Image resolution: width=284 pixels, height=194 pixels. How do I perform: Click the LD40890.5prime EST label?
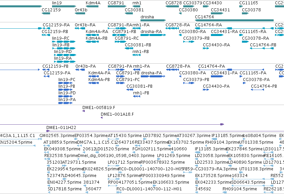[x=245, y=162]
